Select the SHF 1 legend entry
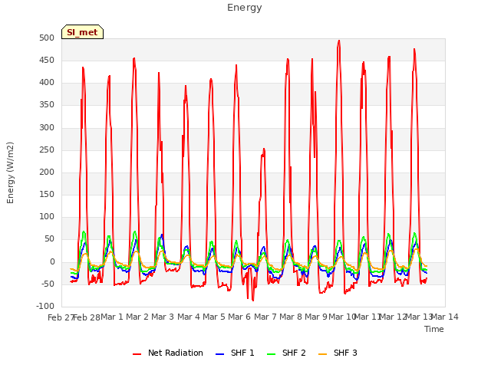 pos(235,353)
